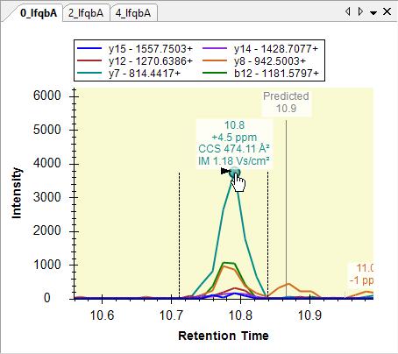Close the chromatogram panel with the X
398x354 pixels.
pos(387,11)
